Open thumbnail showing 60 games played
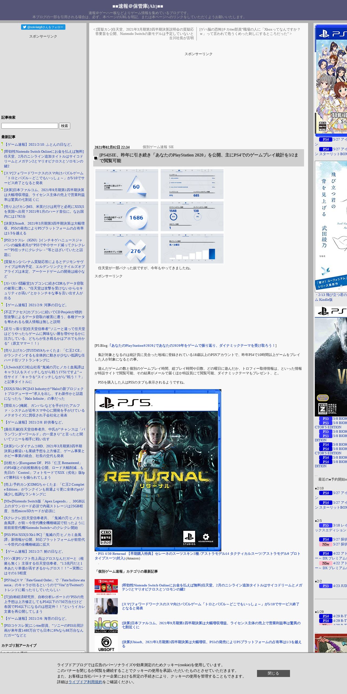The height and width of the screenshot is (694, 347). [x=127, y=184]
